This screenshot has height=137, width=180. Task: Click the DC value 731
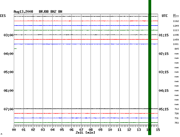177,118
